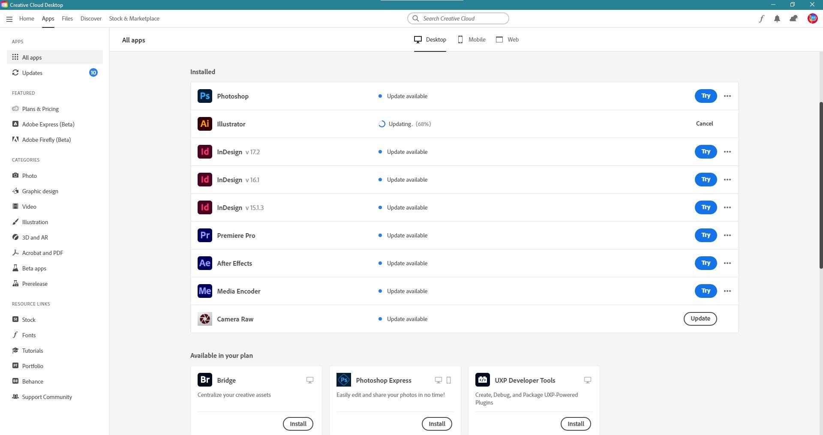Select All apps in sidebar
Screen dimensions: 823x435
click(55, 57)
